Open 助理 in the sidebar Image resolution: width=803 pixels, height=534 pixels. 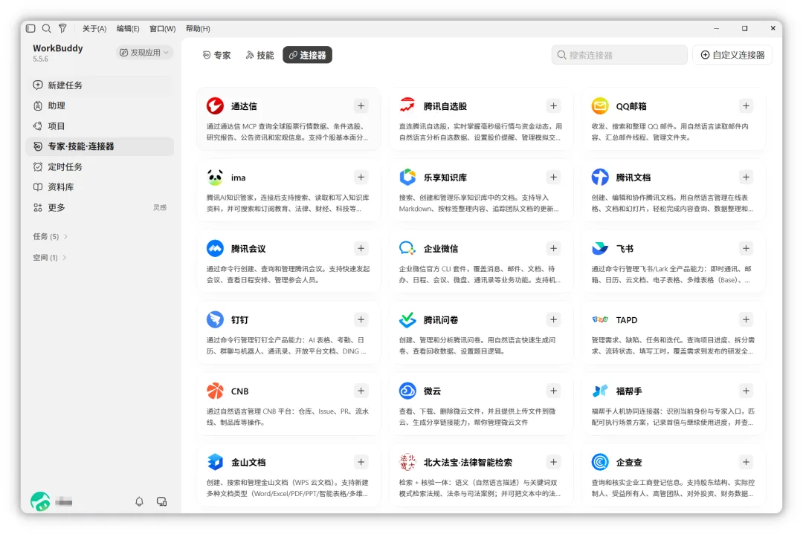coord(100,106)
